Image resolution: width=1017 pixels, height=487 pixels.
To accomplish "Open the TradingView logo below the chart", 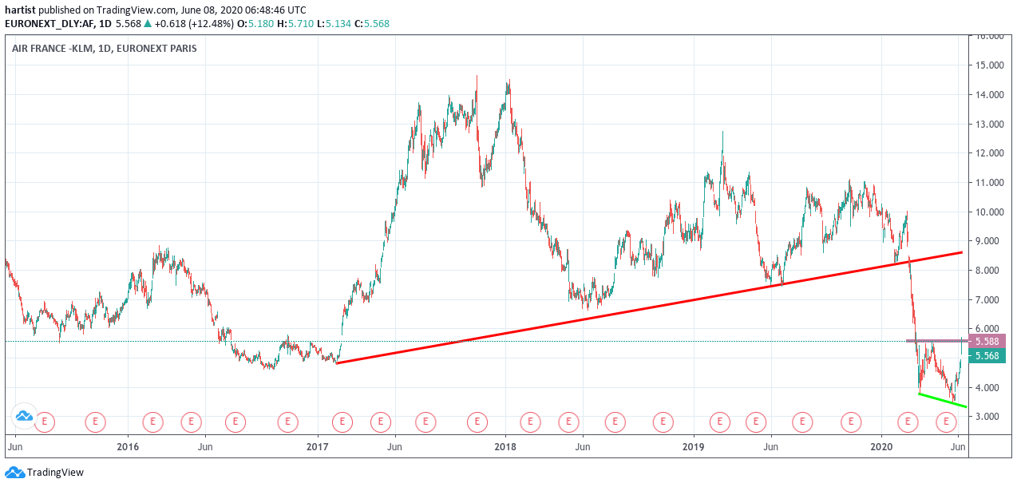I will (x=44, y=473).
